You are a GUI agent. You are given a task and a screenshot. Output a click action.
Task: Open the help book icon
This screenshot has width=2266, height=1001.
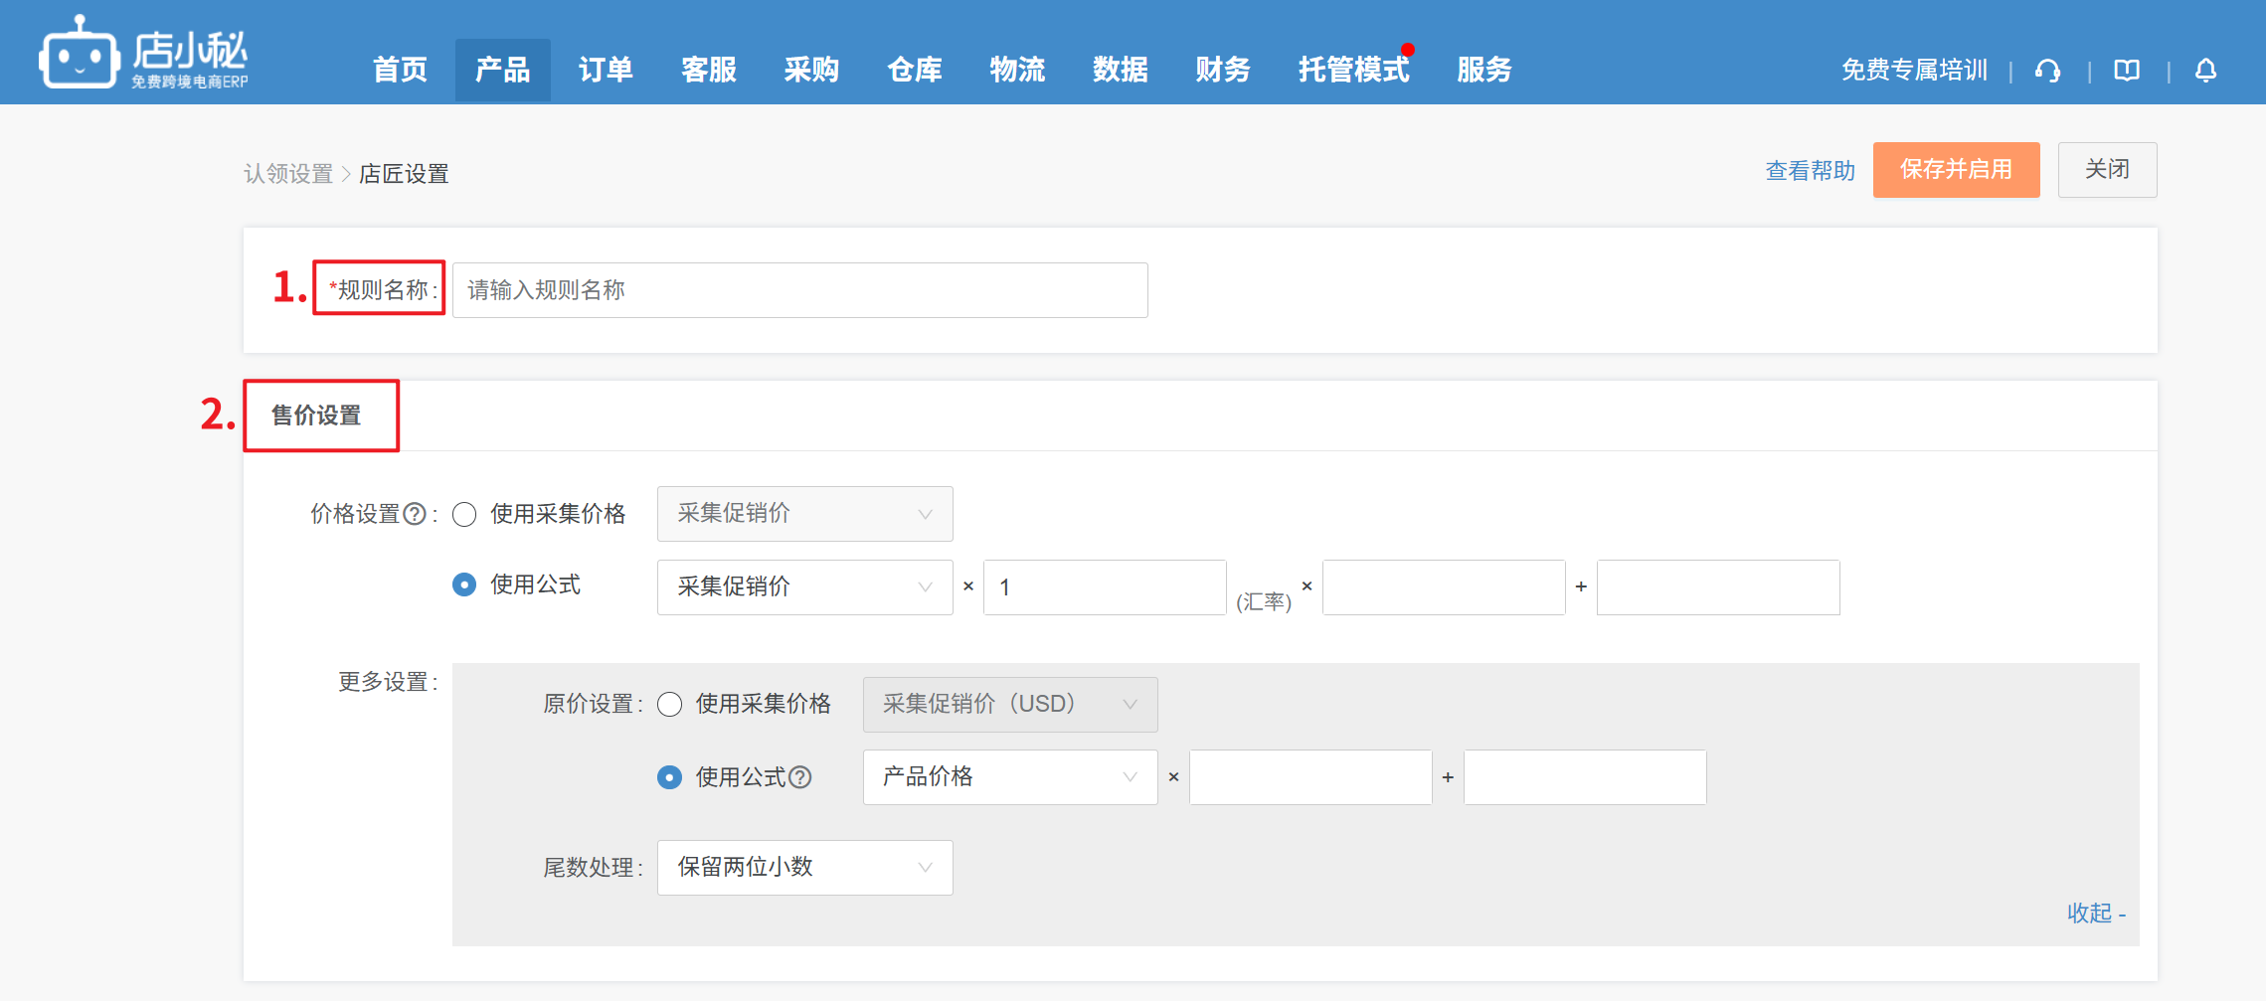[x=2127, y=71]
